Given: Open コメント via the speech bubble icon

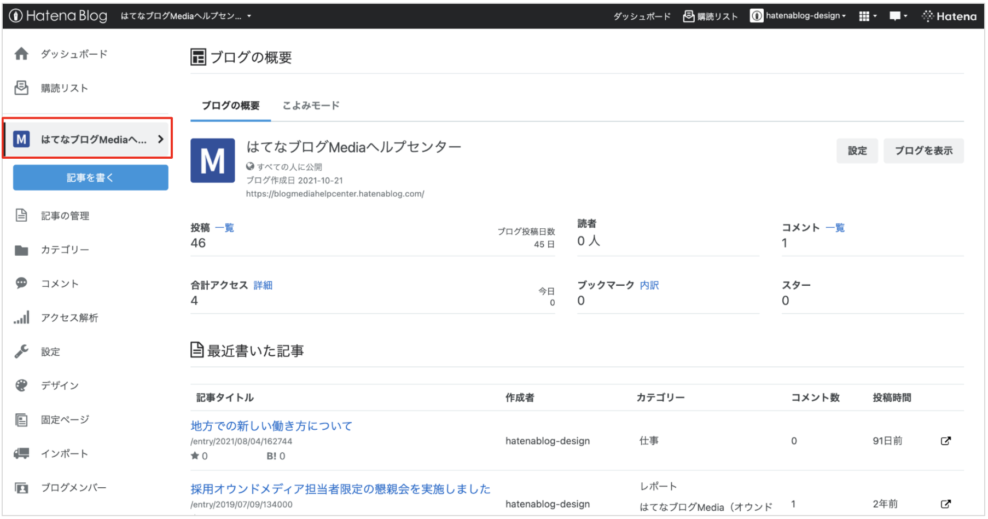Looking at the screenshot, I should pos(21,283).
